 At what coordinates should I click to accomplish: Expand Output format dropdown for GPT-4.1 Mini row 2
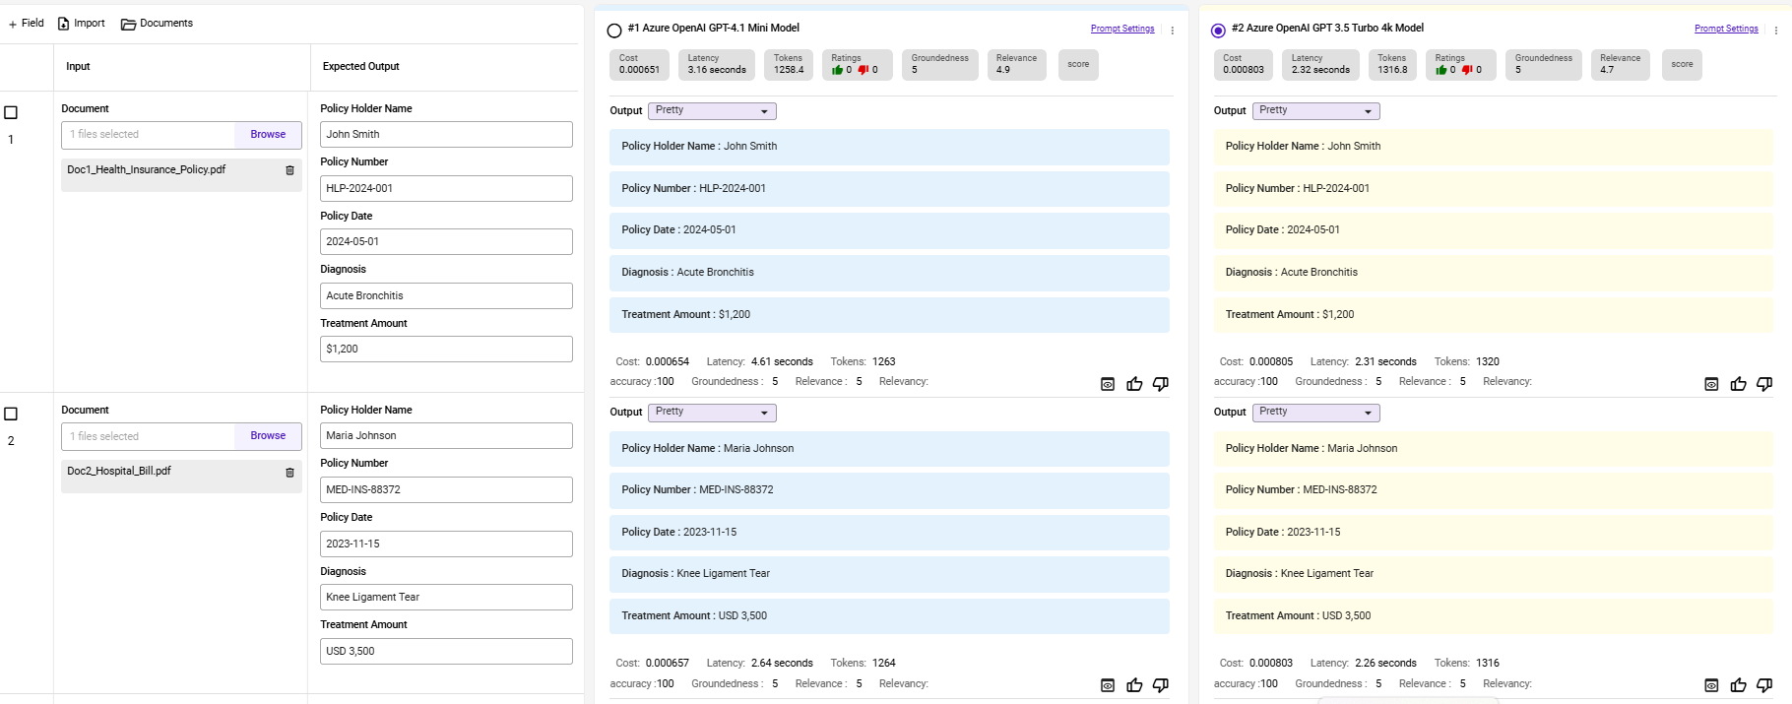point(712,413)
